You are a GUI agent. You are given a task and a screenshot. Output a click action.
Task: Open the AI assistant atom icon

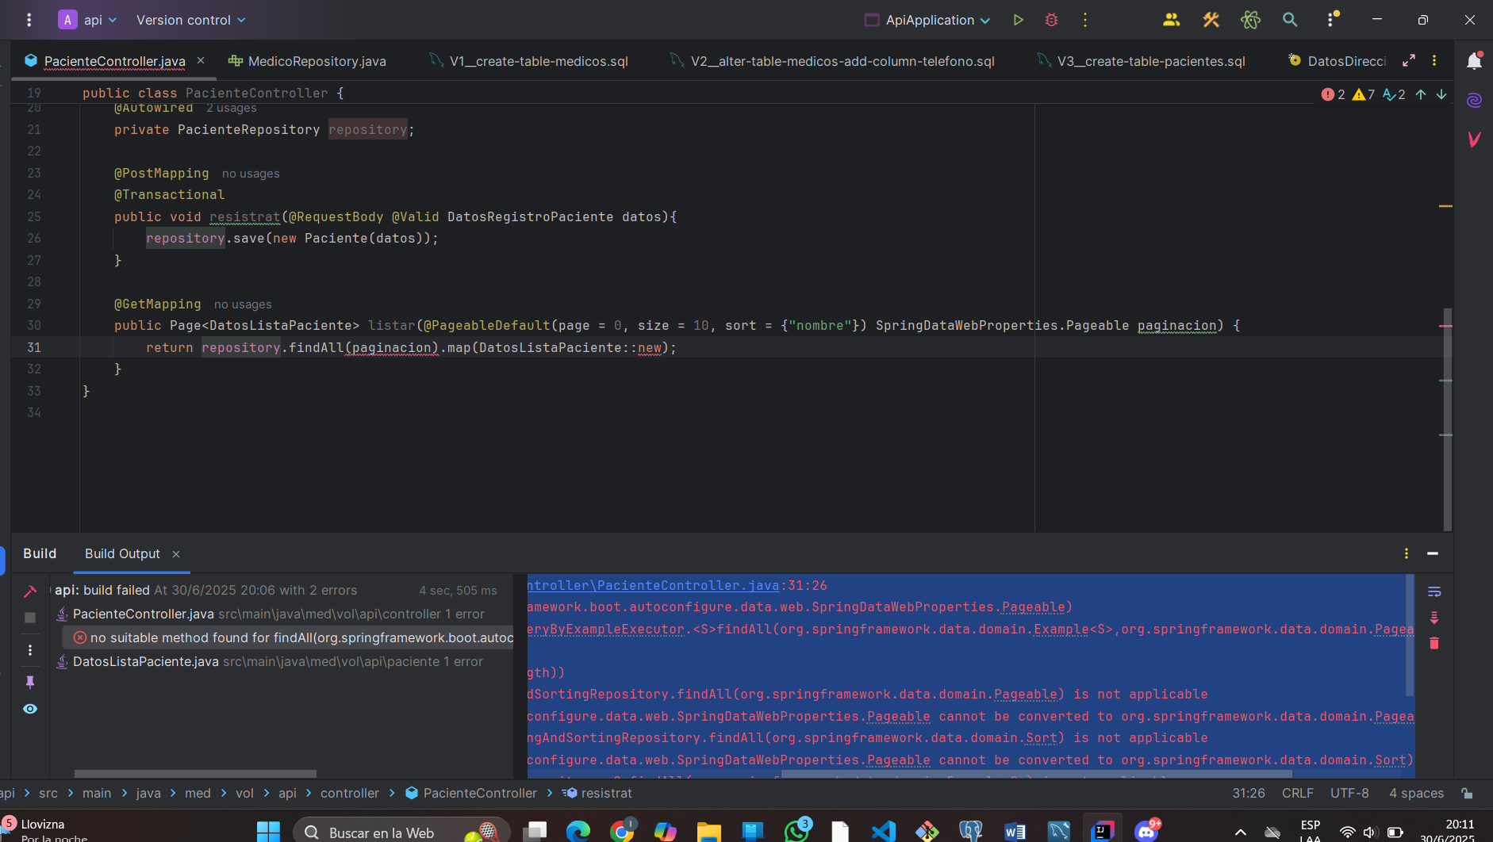click(1250, 20)
